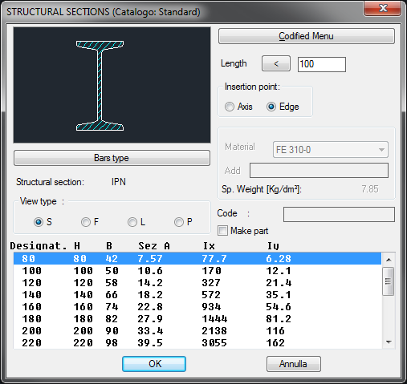The width and height of the screenshot is (407, 384).
Task: Choose view type F
Action: (x=90, y=222)
